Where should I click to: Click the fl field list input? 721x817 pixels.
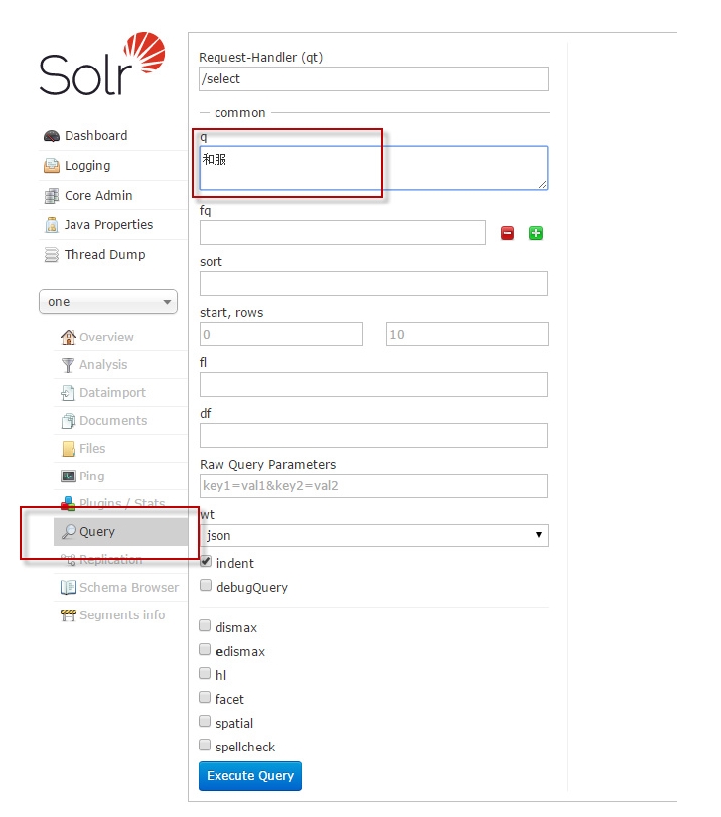tap(373, 384)
